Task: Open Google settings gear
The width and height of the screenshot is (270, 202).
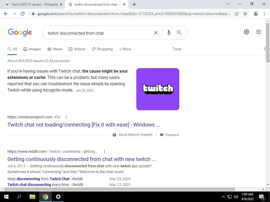Action: point(247,32)
